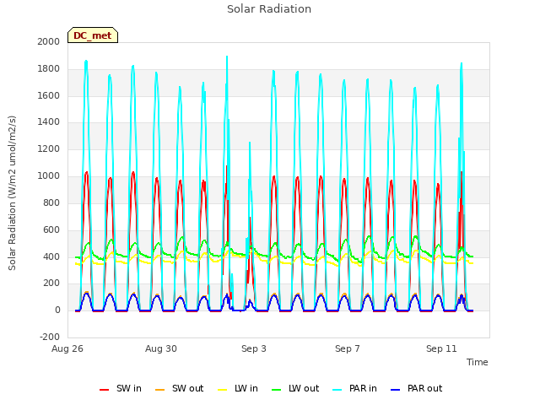Click the red SW in legend swatch
Viewport: 540px width, 405px height.
(104, 390)
